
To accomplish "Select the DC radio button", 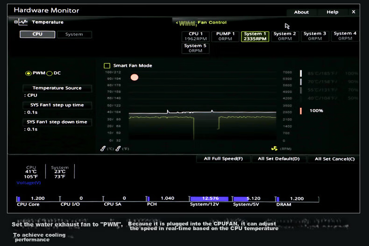I will (x=50, y=73).
